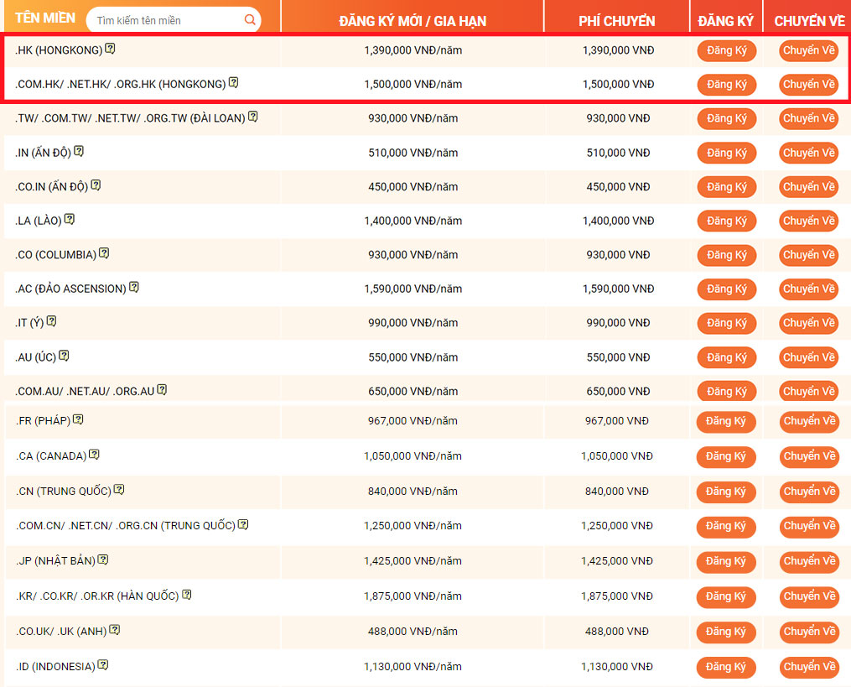
Task: Open info icon for .AC (ĐẢO ASCENSION)
Action: [134, 288]
